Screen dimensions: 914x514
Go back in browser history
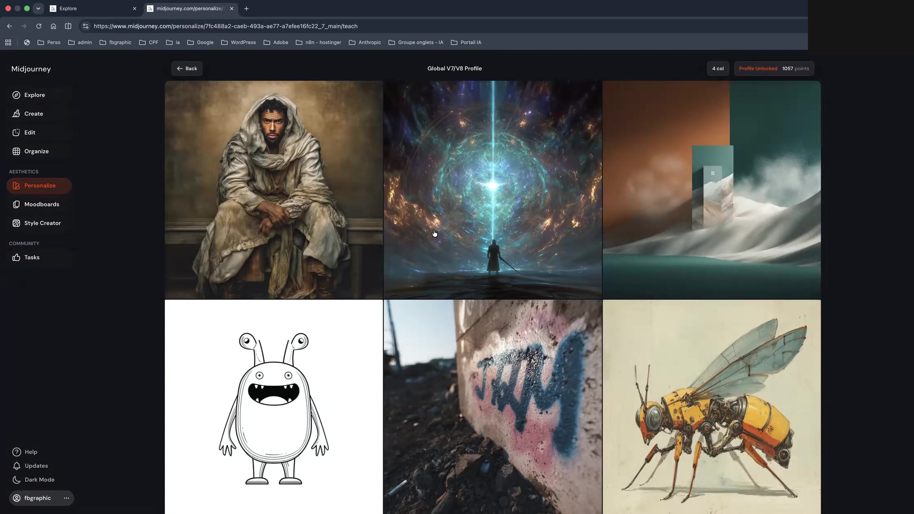[x=9, y=26]
